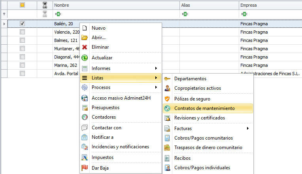Toggle the orange select-all header checkbox
The width and height of the screenshot is (302, 174).
tap(23, 6)
